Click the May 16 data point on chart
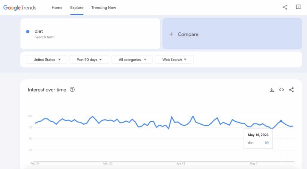 pos(281,121)
